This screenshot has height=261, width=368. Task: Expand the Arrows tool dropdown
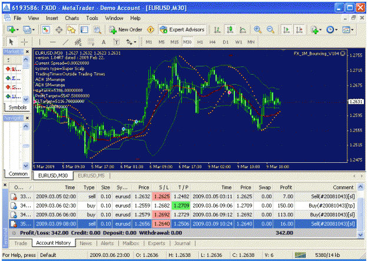click(135, 42)
